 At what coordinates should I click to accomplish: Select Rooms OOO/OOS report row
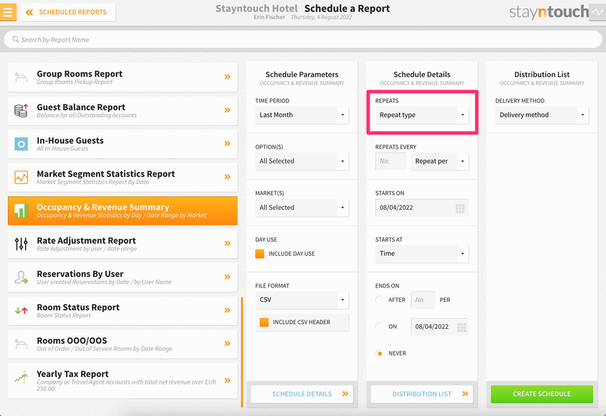[x=123, y=343]
